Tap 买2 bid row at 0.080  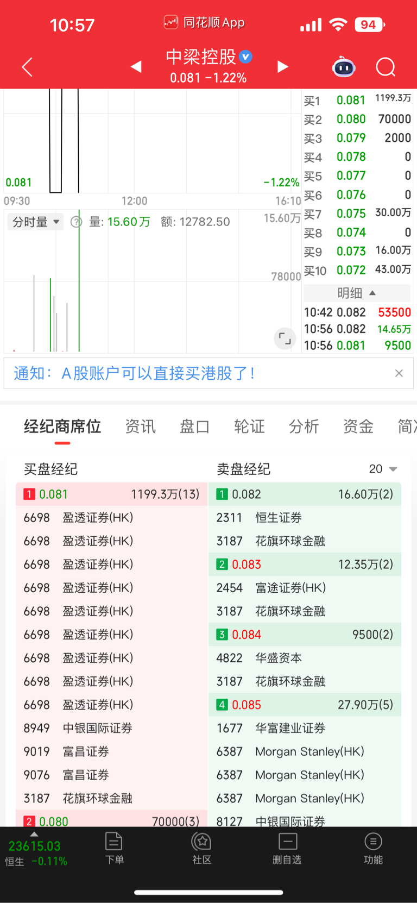[357, 119]
